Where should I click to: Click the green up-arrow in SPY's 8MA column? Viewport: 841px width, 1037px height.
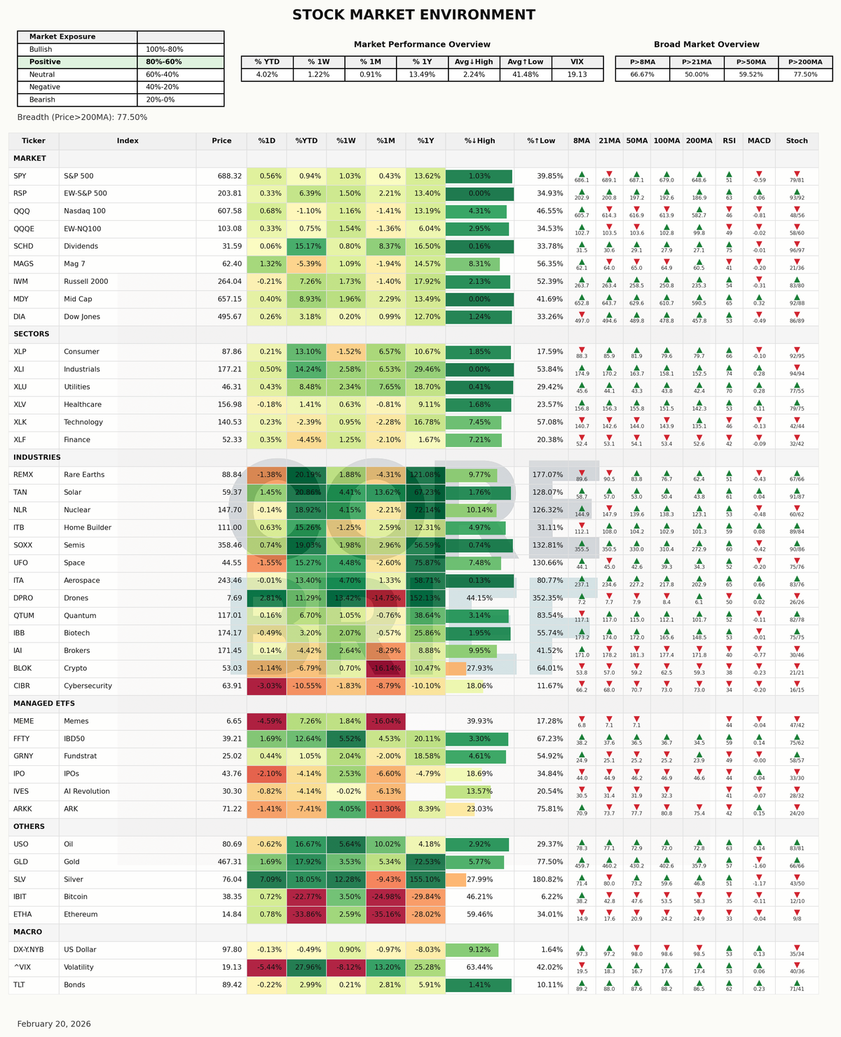click(x=580, y=174)
